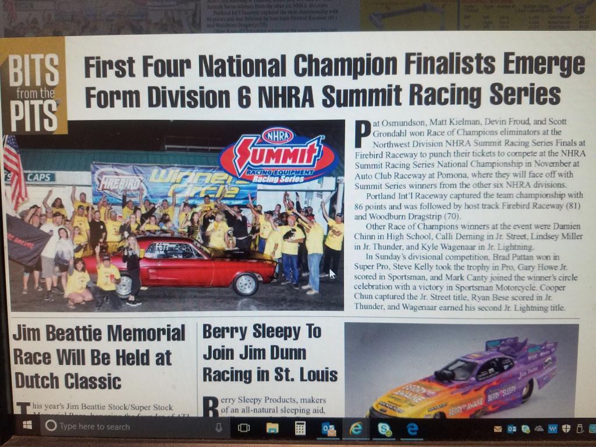Click the Skype status icon in system tray
The width and height of the screenshot is (596, 447).
click(526, 429)
